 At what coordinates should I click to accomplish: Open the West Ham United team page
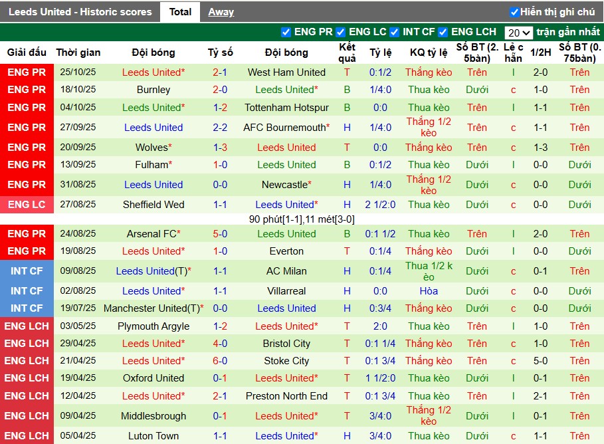(286, 72)
